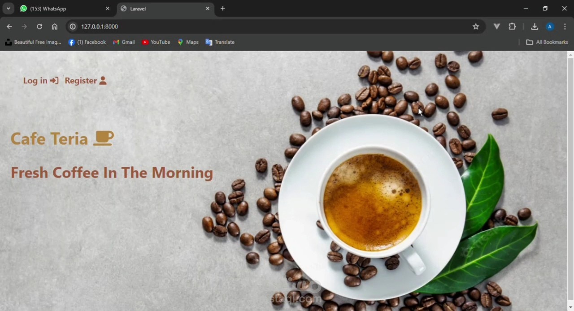The height and width of the screenshot is (311, 574).
Task: Open the Downloads icon
Action: [535, 26]
